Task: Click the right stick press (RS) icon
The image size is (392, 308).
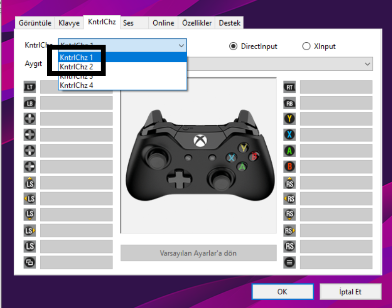Action: (289, 246)
